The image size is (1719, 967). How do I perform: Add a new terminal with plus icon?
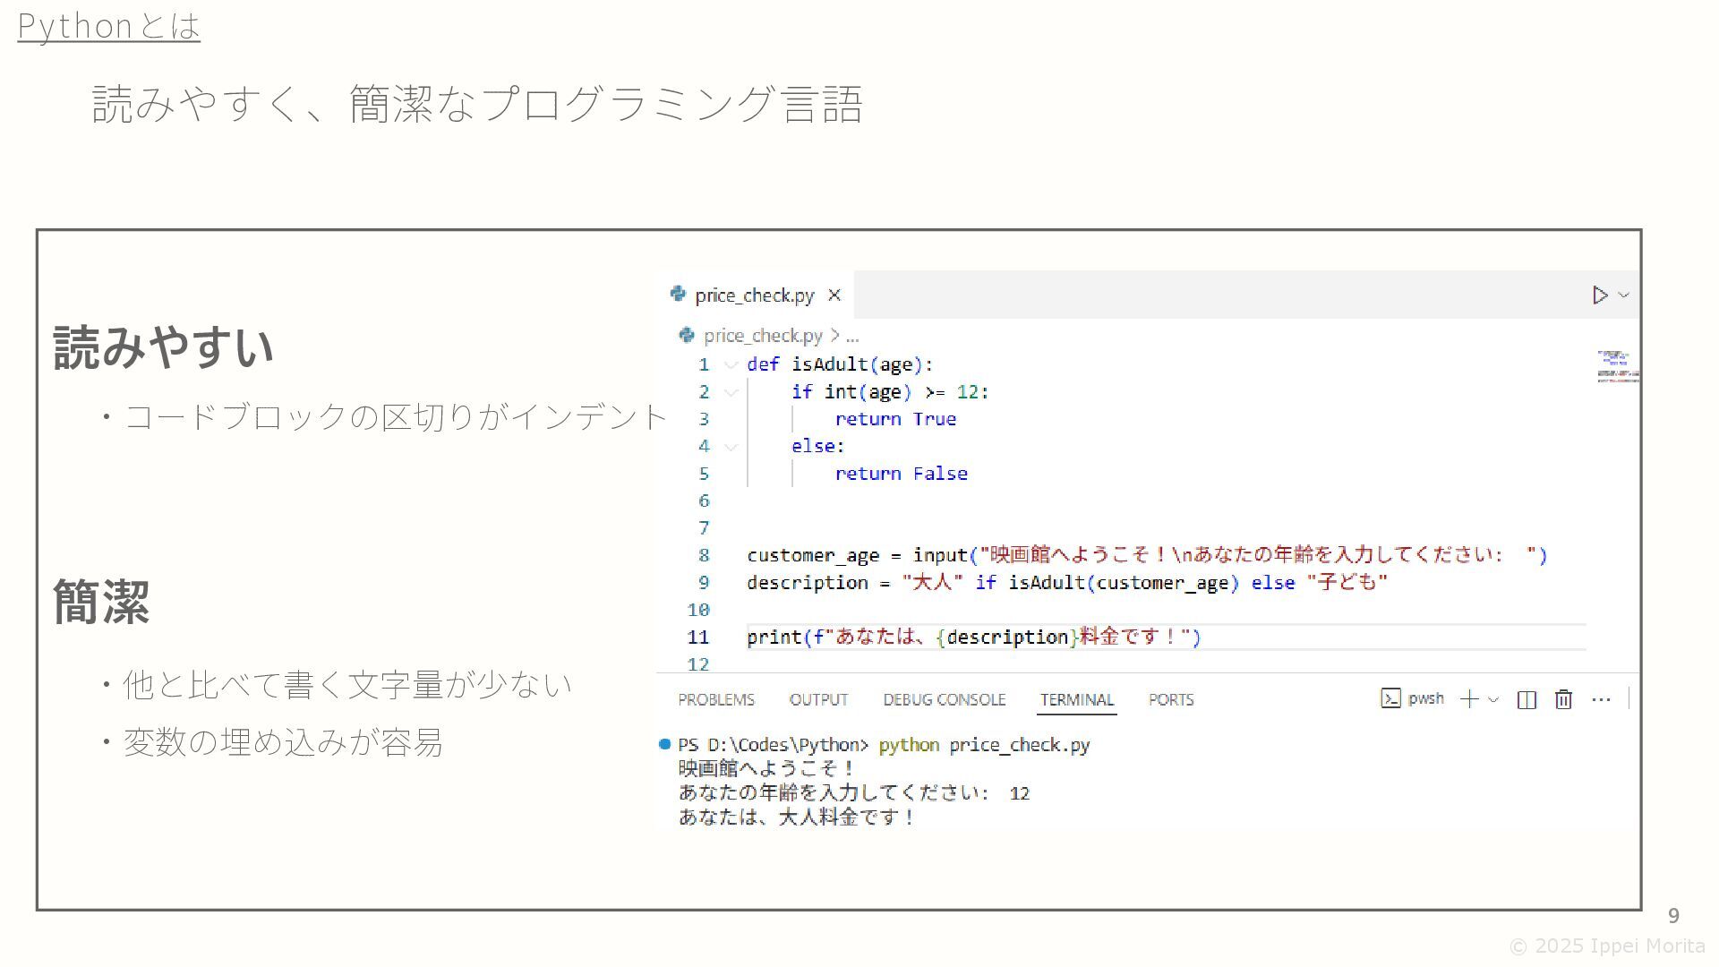[1468, 700]
